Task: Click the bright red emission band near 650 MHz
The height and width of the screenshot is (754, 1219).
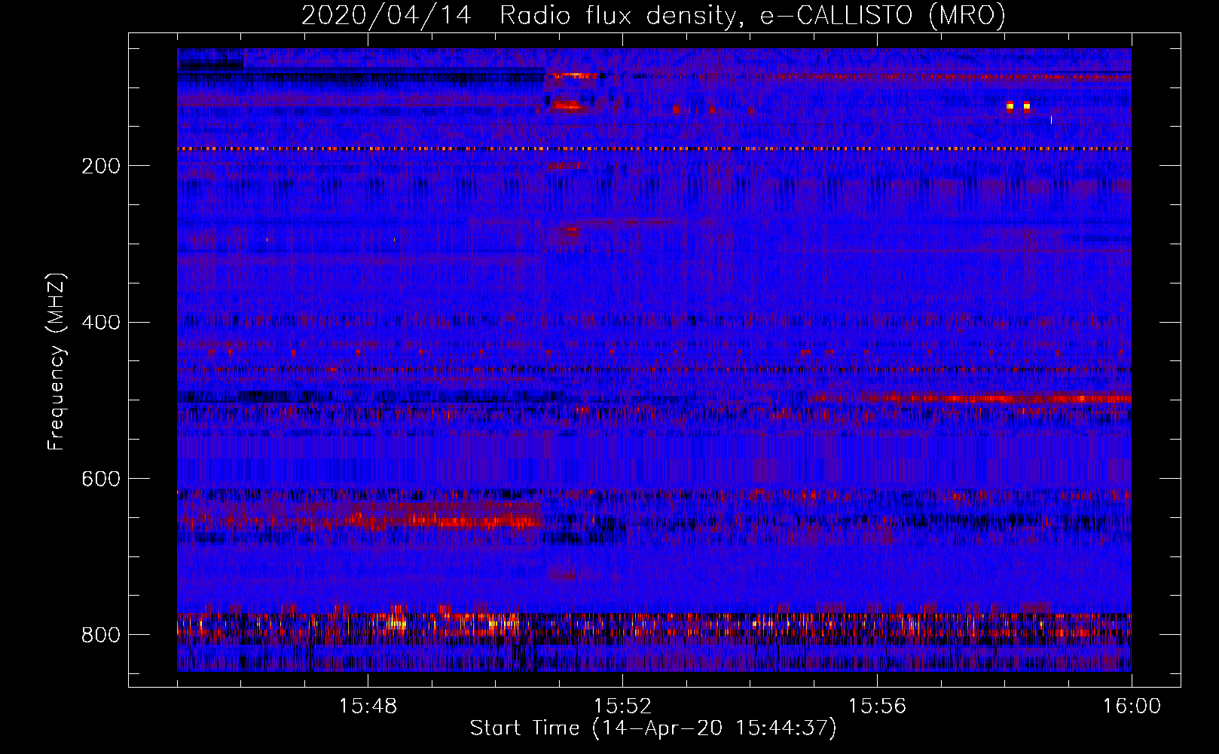Action: 445,520
